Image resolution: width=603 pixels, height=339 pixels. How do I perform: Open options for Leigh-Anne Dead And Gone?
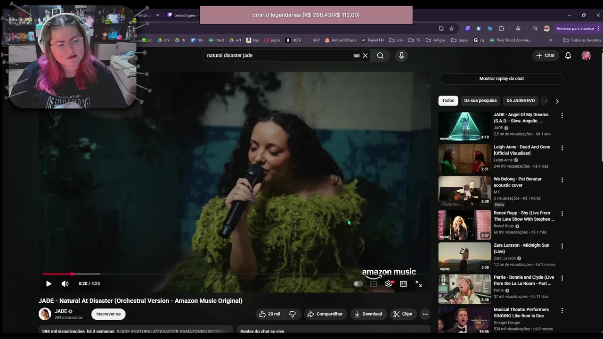pos(562,148)
